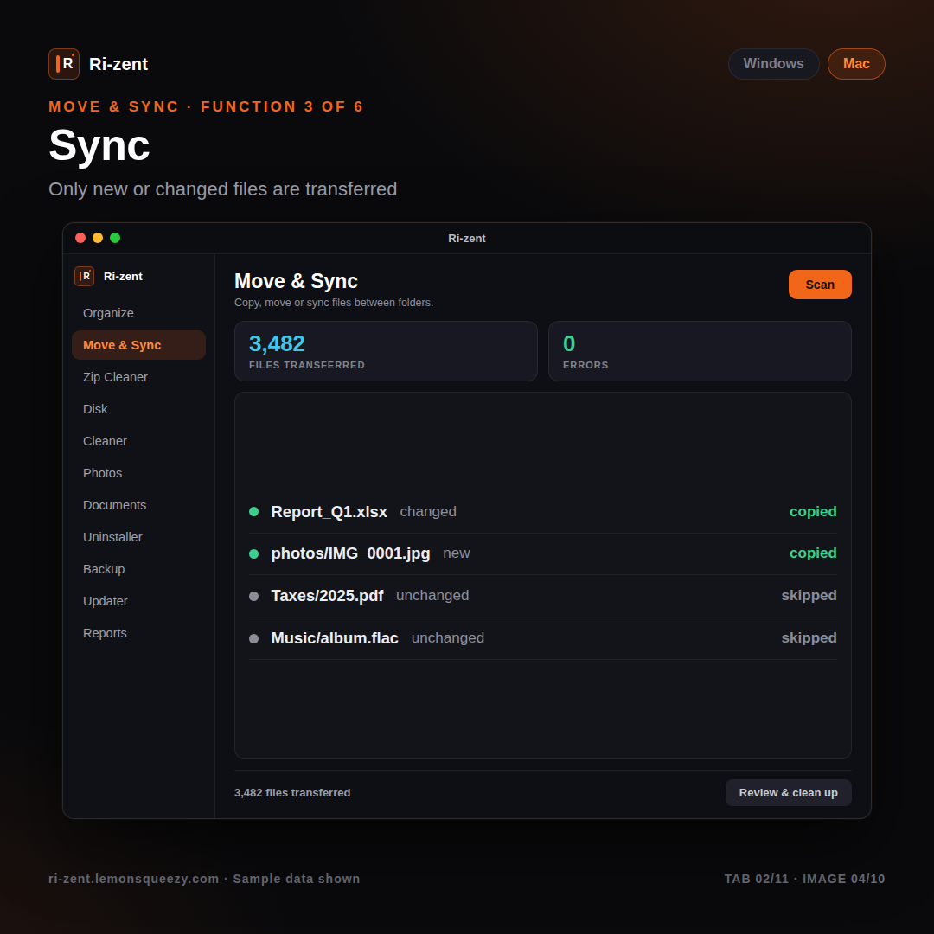Click green status dot for photos/IMG_0001.jpg
This screenshot has width=934, height=934.
pyautogui.click(x=253, y=554)
